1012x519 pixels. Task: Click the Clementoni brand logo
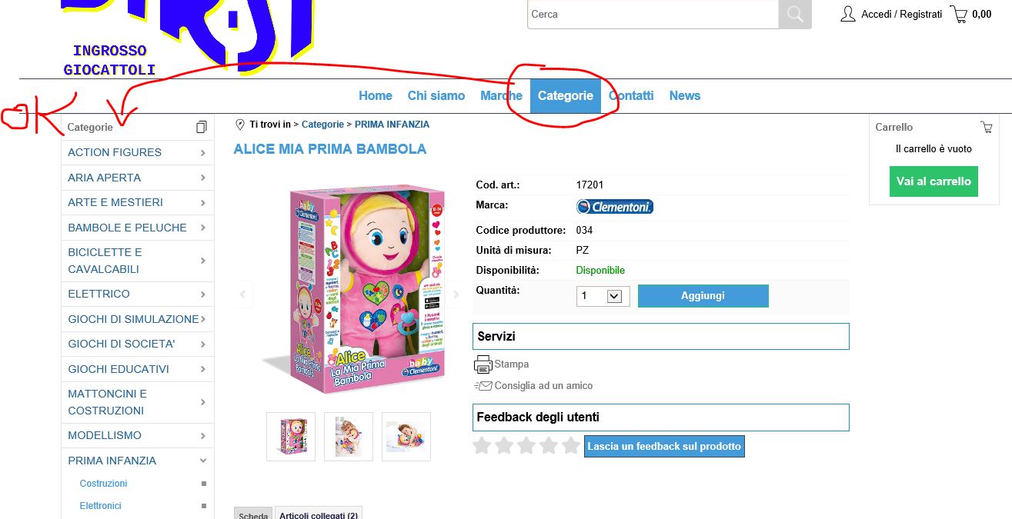615,207
